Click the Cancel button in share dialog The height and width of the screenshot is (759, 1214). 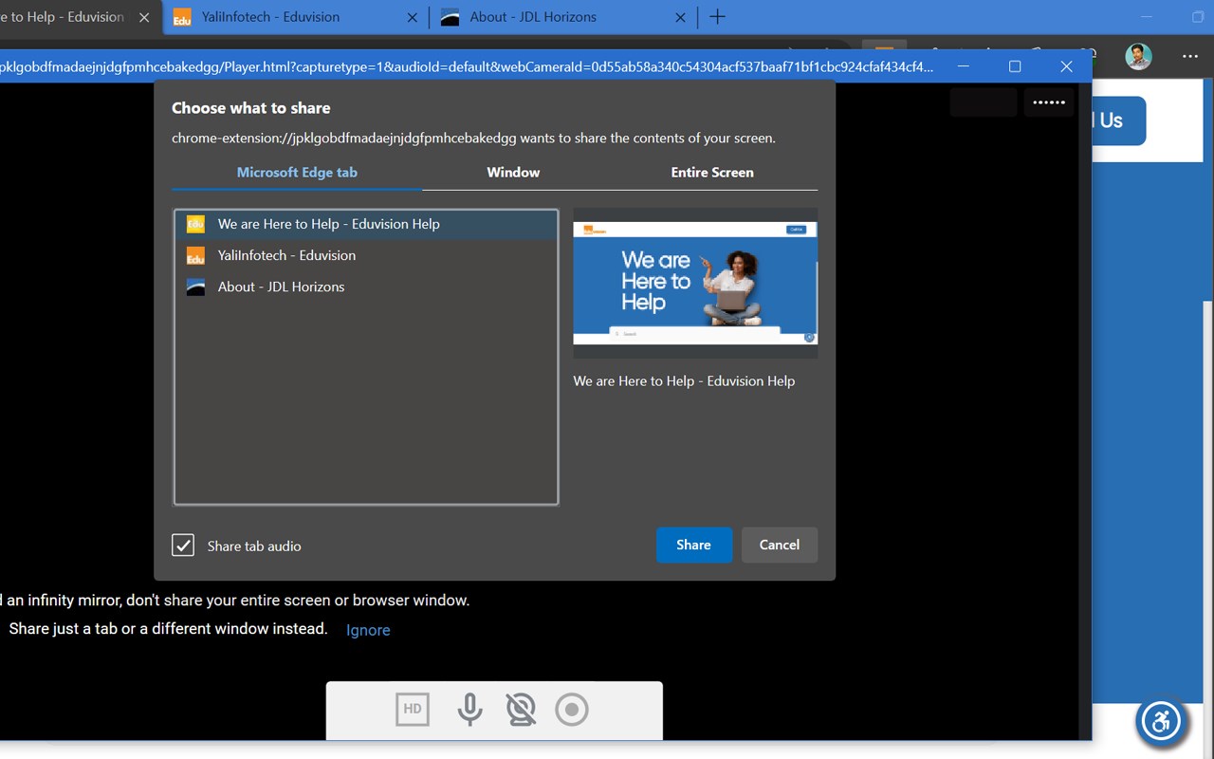click(780, 545)
